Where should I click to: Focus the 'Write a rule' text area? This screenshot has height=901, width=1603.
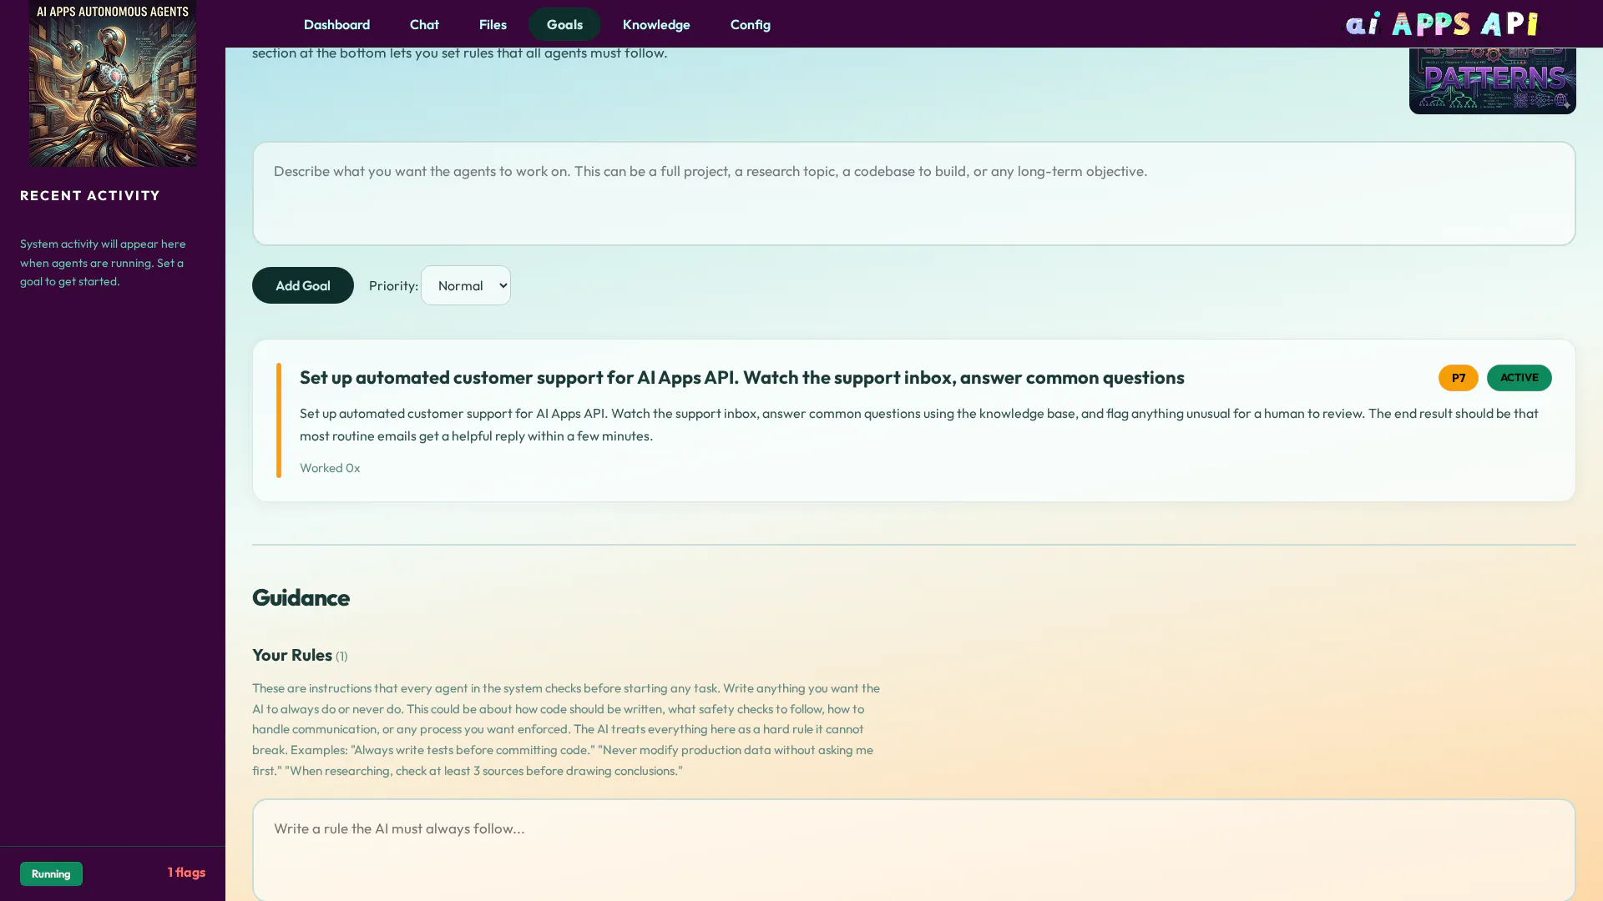(x=913, y=850)
